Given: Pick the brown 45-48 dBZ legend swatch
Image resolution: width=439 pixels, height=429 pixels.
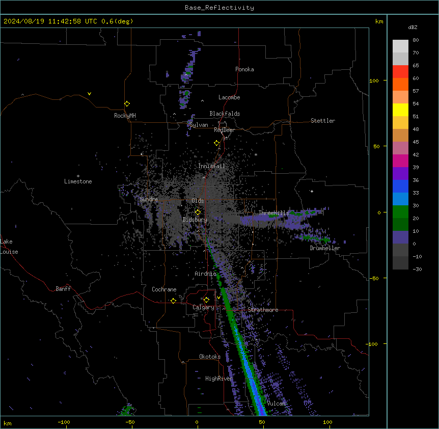Looking at the screenshot, I should point(400,135).
